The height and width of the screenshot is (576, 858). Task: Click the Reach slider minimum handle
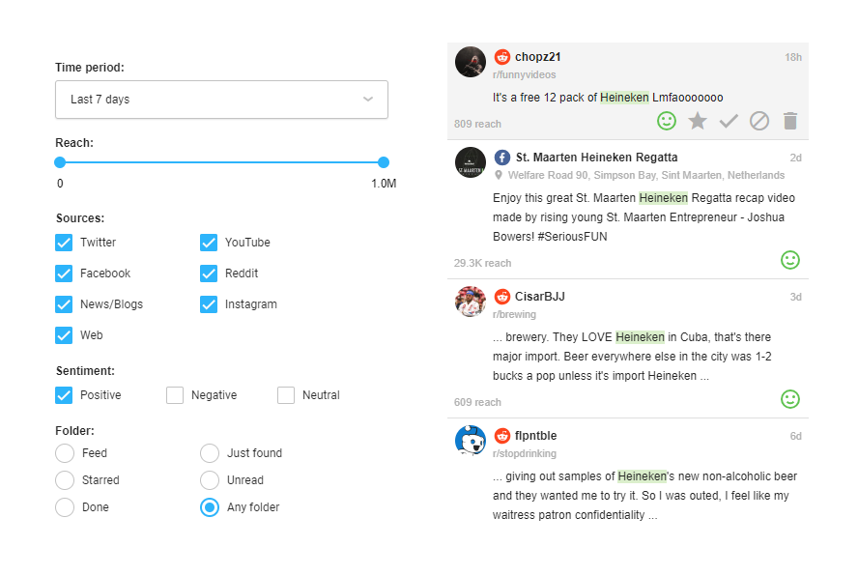coord(60,162)
